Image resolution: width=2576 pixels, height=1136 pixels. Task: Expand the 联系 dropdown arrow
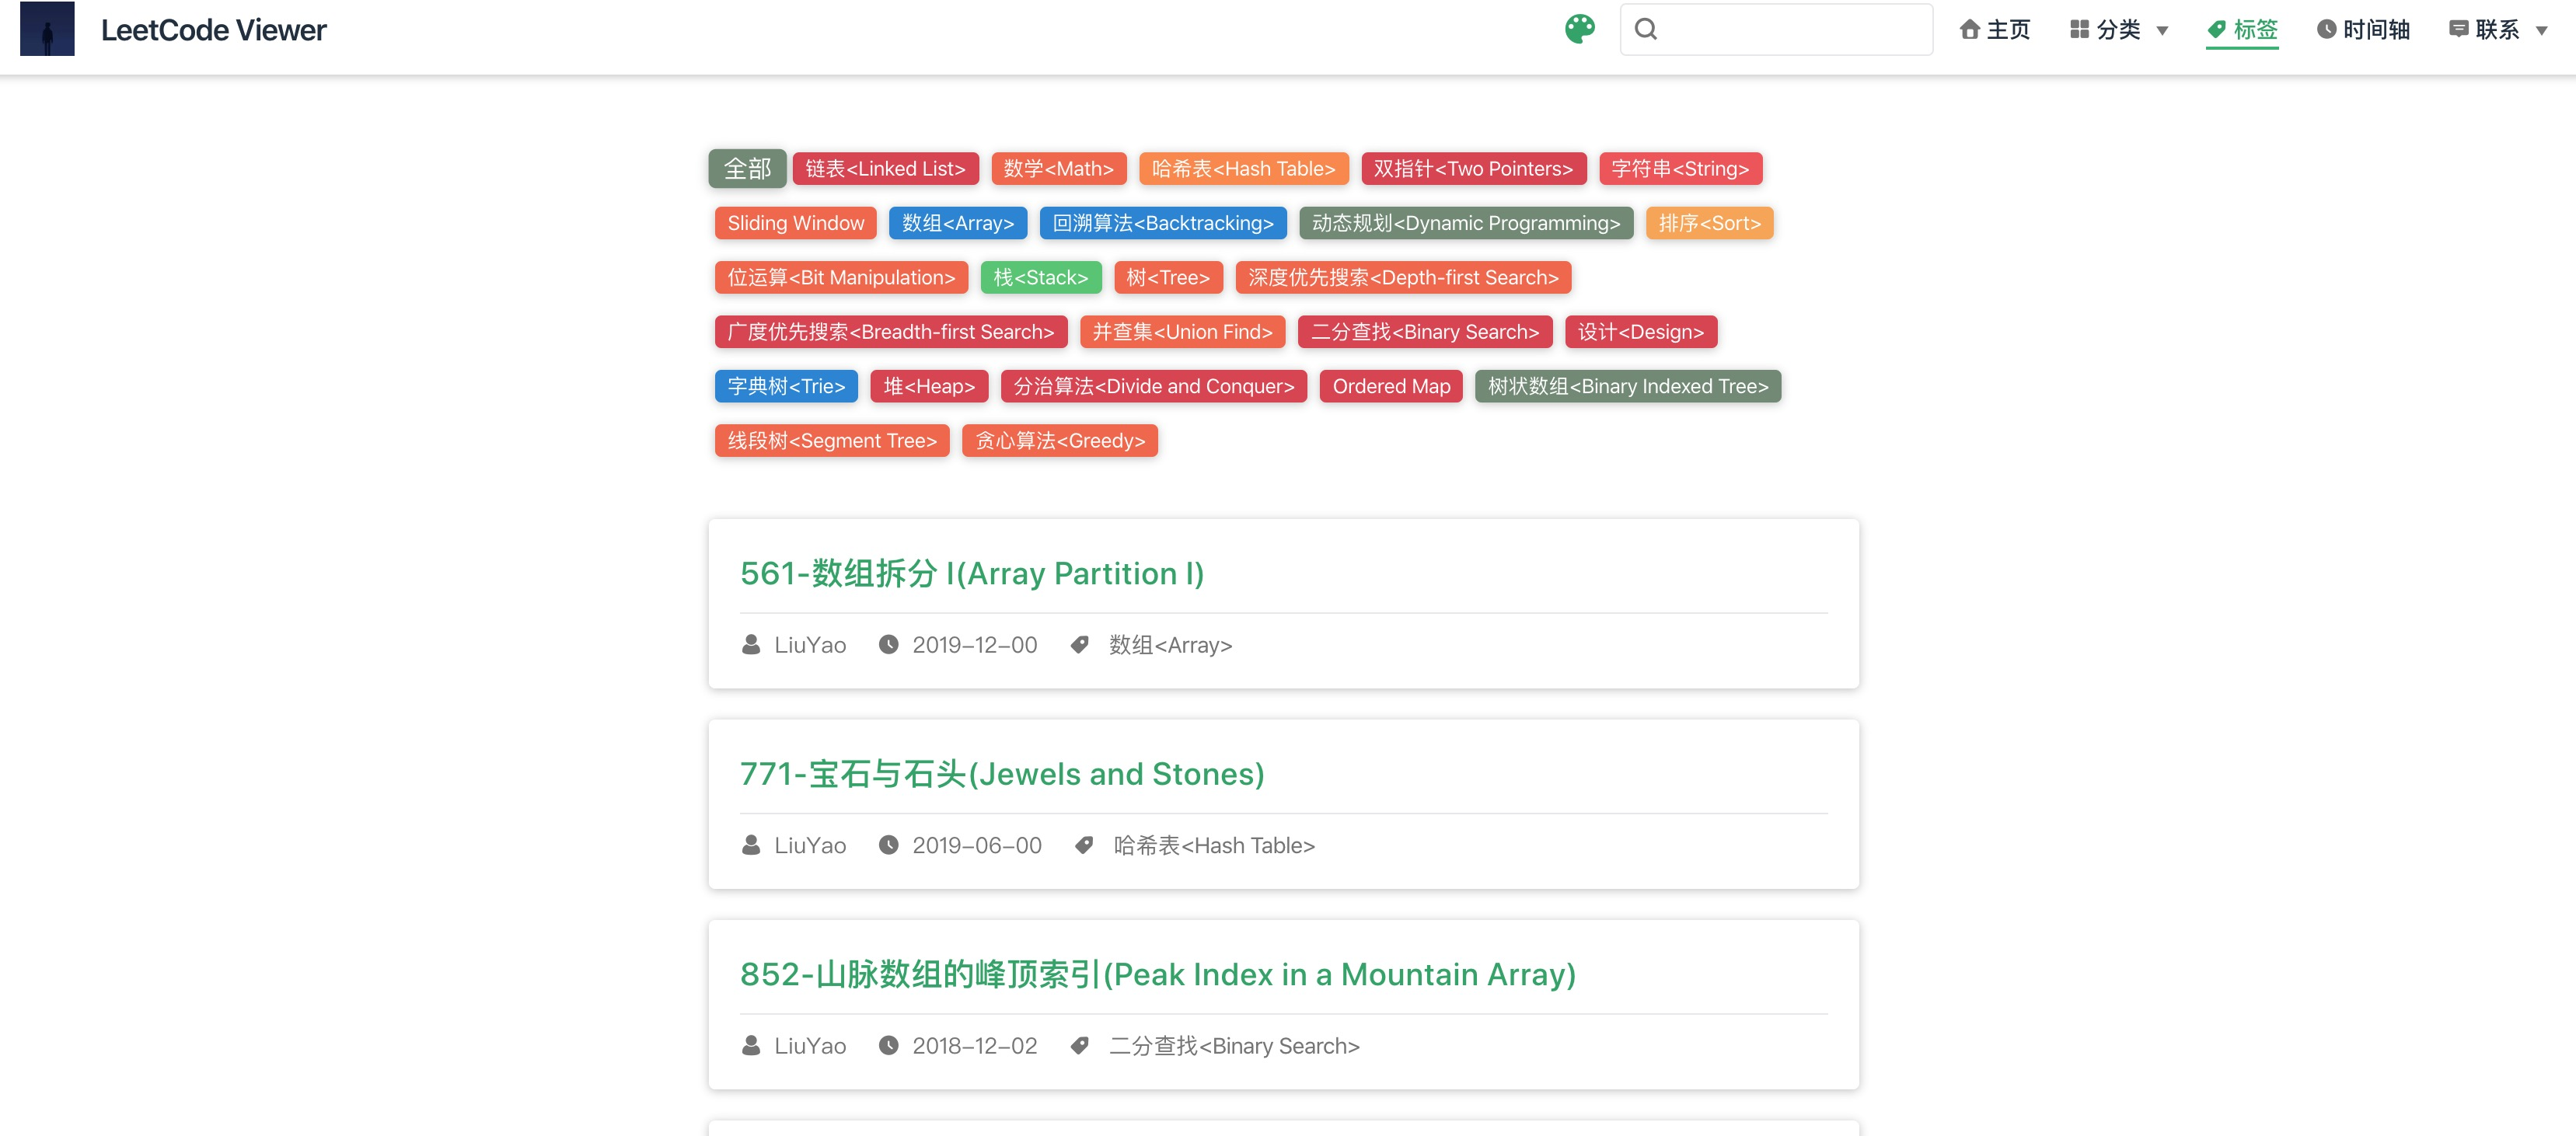pos(2541,31)
